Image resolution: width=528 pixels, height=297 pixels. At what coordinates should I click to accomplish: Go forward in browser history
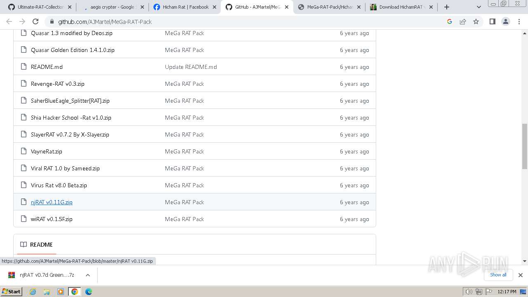coord(22,21)
